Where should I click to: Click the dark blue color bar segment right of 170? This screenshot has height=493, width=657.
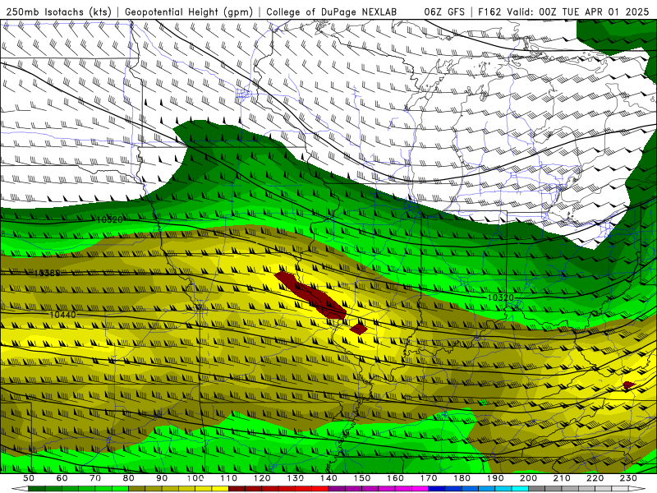point(437,489)
